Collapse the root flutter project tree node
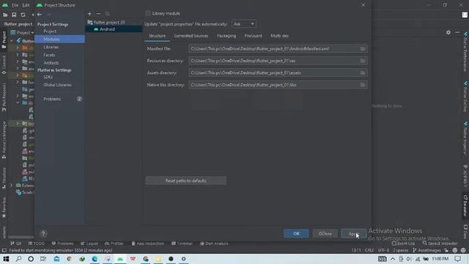This screenshot has width=469, height=264. pos(12,41)
